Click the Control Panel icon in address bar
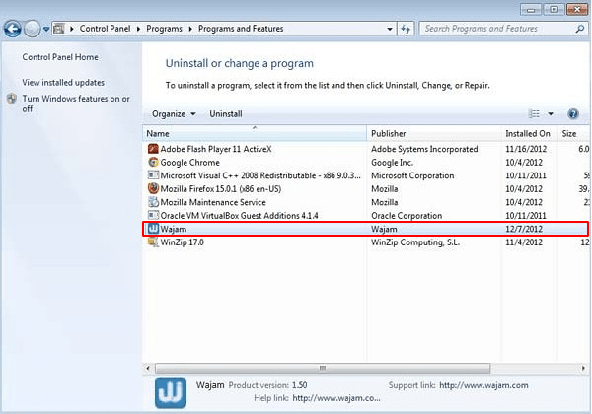Viewport: 592px width, 414px height. pyautogui.click(x=59, y=29)
